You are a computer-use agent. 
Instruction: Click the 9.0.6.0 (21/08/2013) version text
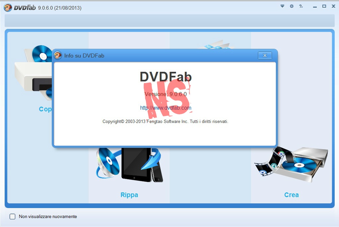(60, 8)
